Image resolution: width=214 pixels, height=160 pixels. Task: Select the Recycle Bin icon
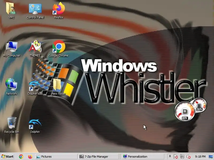[12, 125]
